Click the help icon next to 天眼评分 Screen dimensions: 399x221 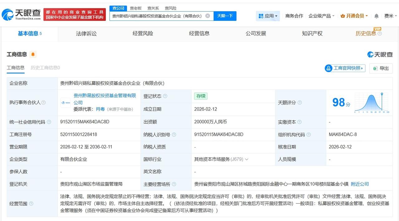[x=299, y=102]
